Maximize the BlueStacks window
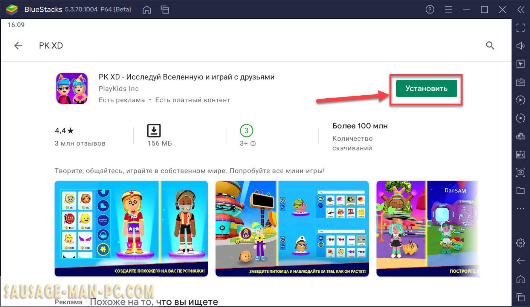 [x=484, y=9]
